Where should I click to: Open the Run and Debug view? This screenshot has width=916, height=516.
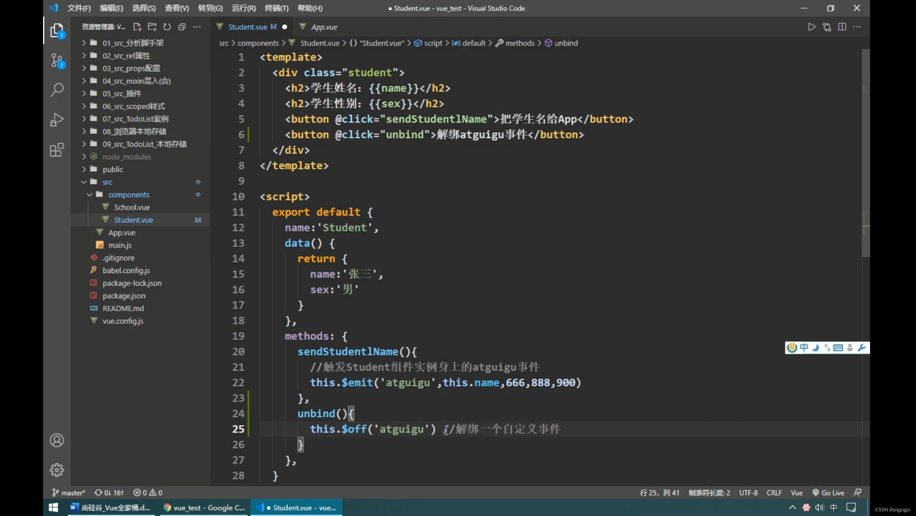tap(57, 119)
